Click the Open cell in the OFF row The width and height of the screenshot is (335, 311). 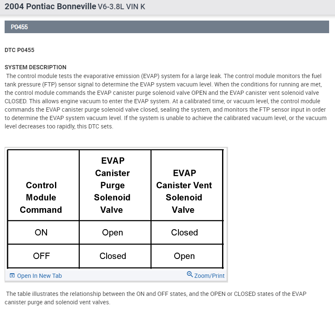[184, 256]
